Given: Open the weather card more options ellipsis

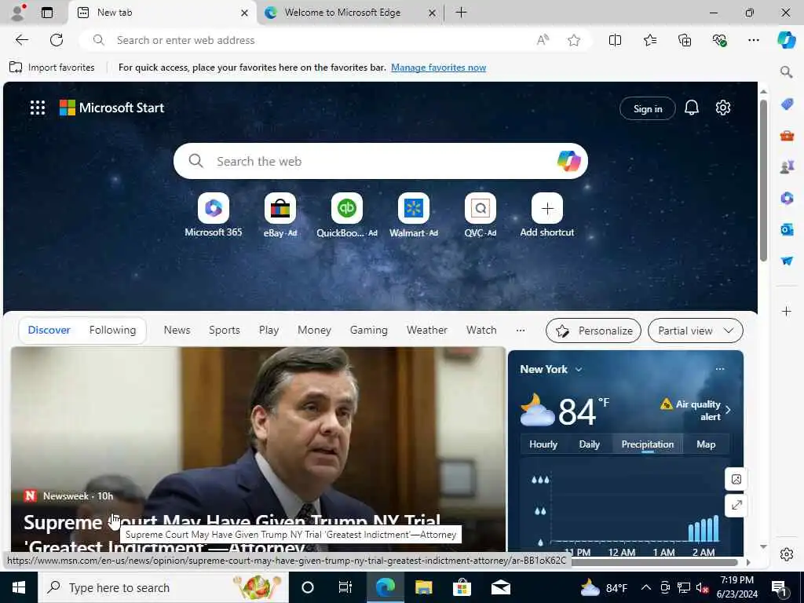Looking at the screenshot, I should point(720,369).
